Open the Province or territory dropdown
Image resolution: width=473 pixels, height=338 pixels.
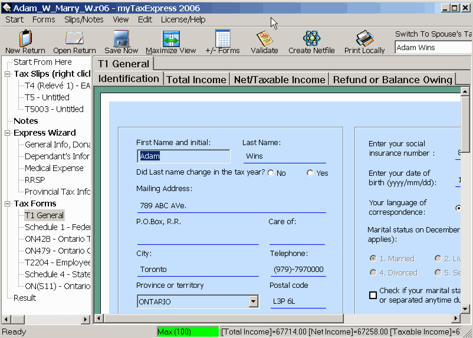tap(253, 301)
